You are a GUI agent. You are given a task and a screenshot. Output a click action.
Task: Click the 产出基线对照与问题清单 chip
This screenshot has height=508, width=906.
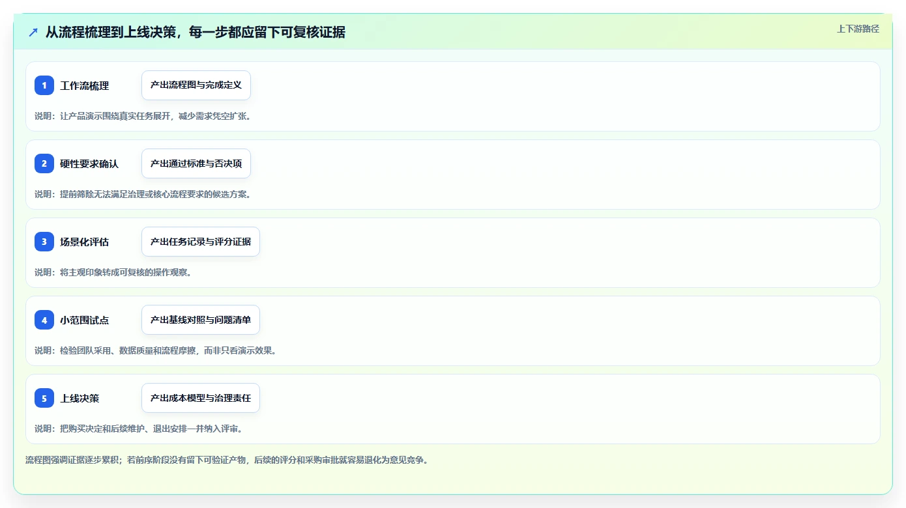[201, 320]
